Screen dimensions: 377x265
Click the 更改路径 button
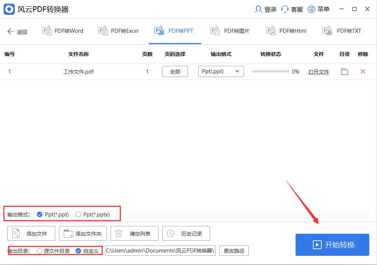pos(234,251)
